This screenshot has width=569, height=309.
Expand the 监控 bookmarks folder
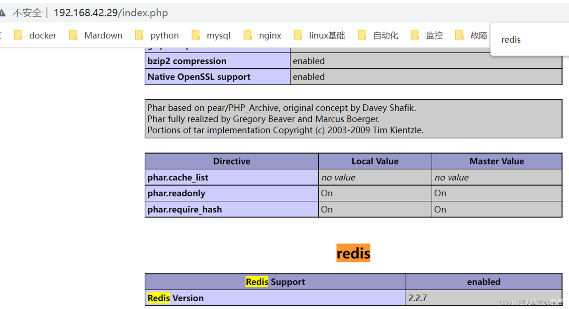click(434, 35)
